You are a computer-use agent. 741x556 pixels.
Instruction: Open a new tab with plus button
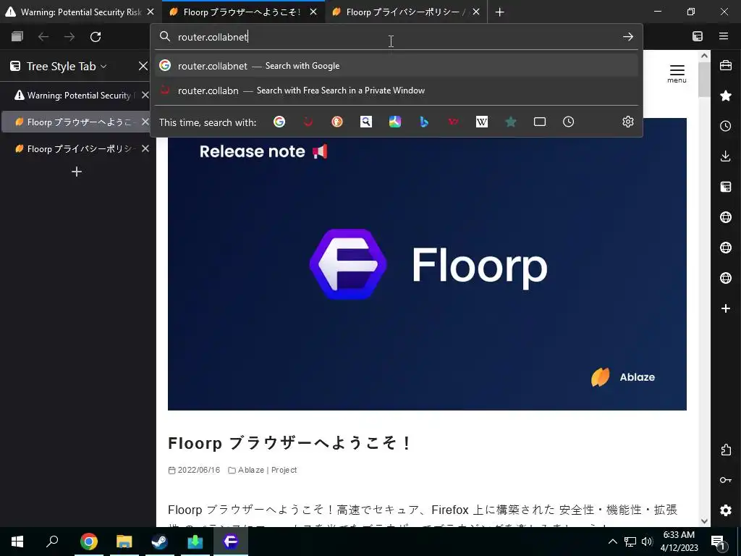[x=499, y=12]
